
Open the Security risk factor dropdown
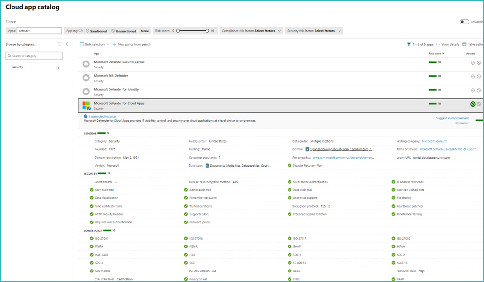pyautogui.click(x=314, y=31)
